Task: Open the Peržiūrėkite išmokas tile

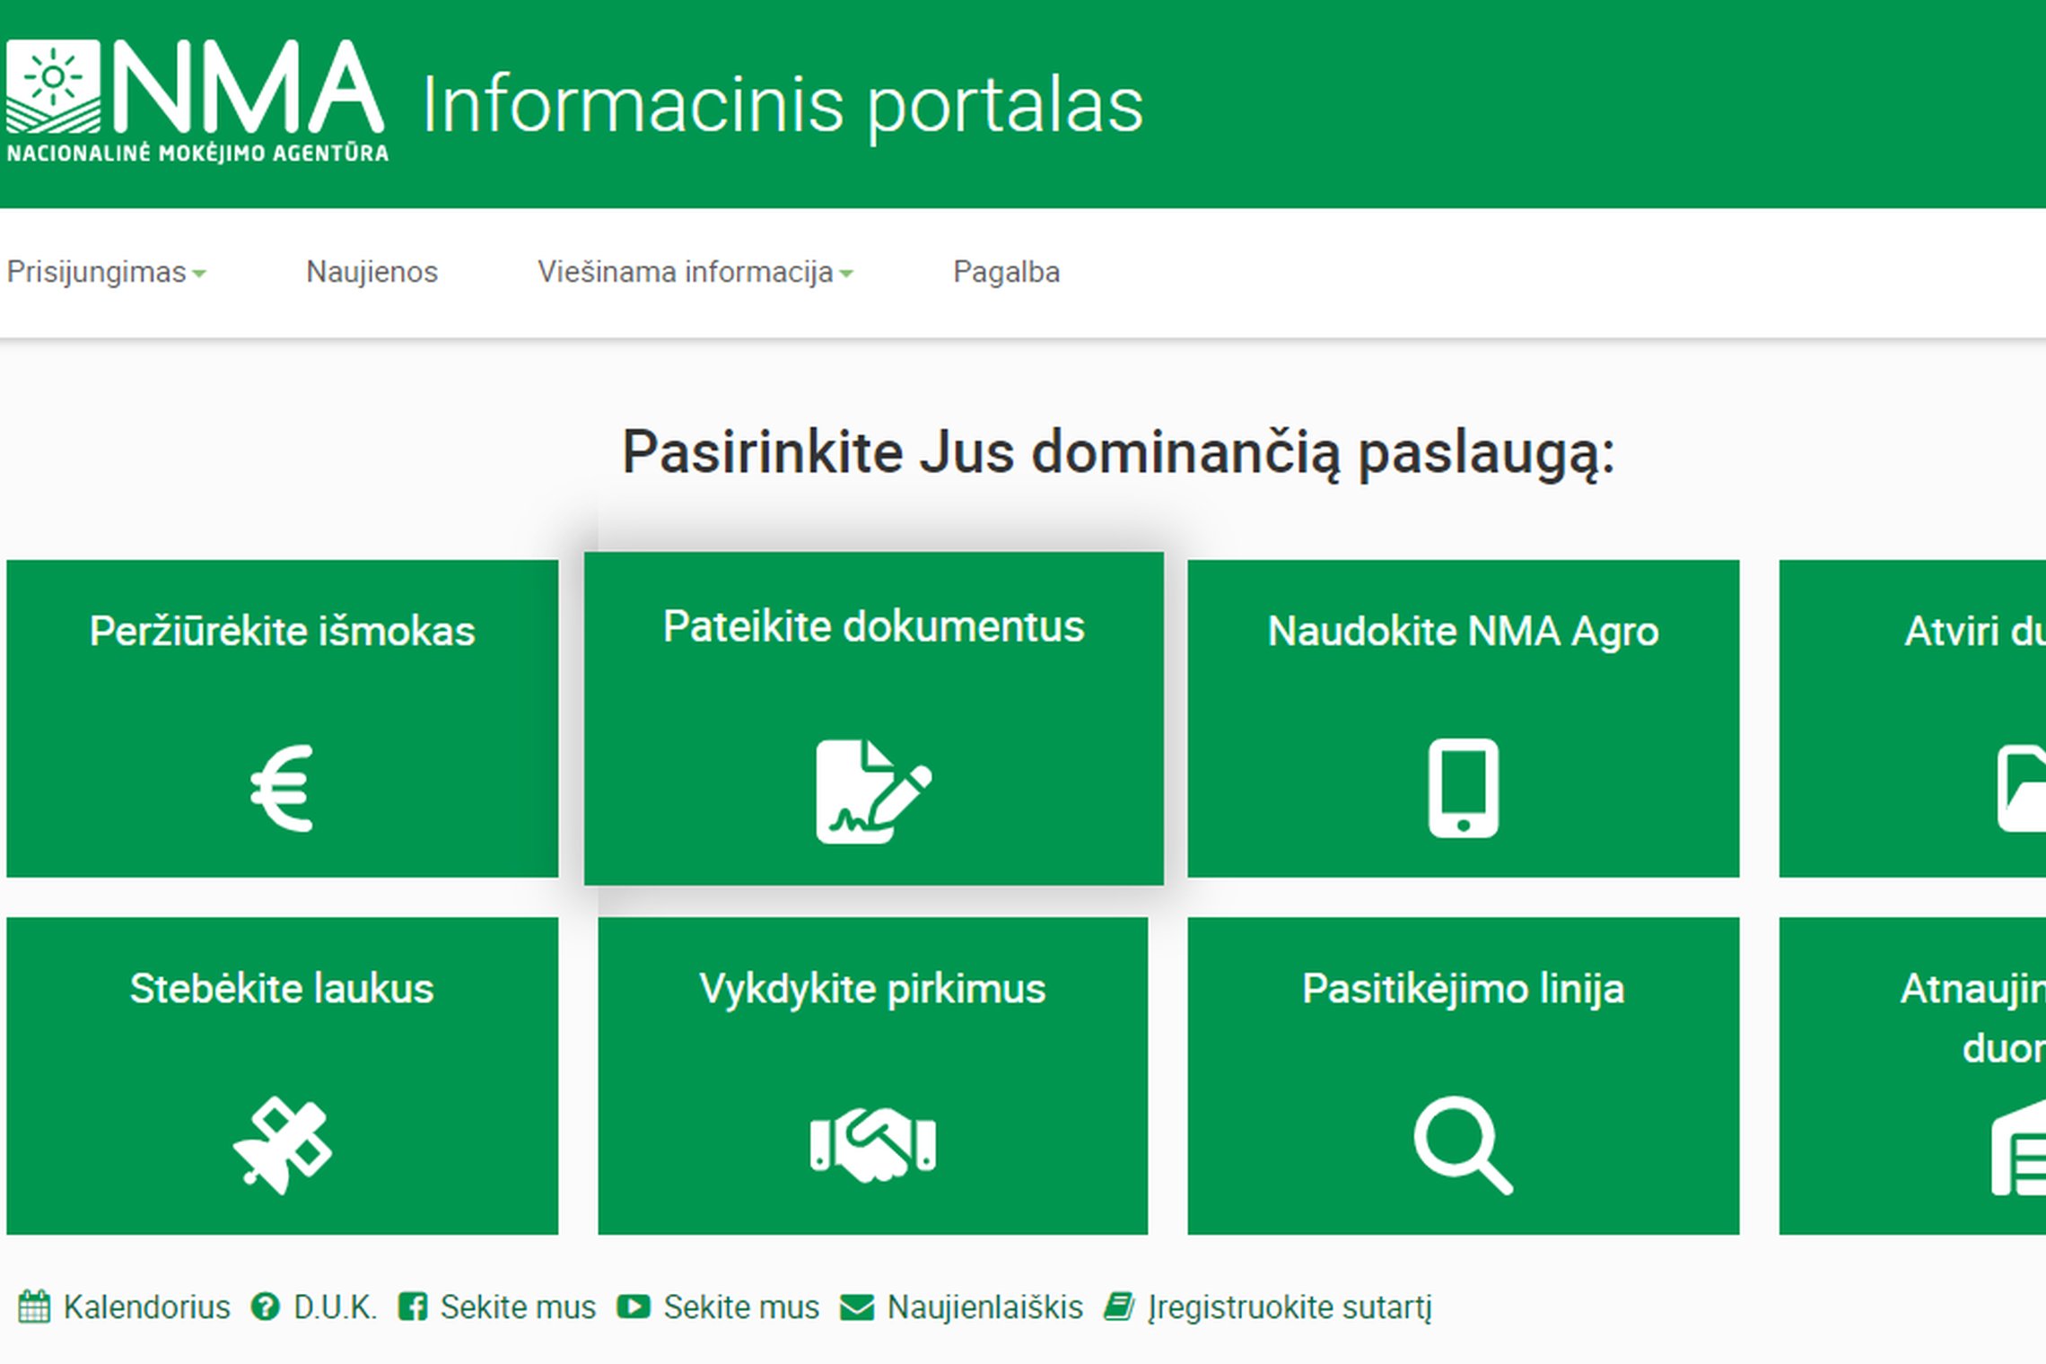Action: 282,718
